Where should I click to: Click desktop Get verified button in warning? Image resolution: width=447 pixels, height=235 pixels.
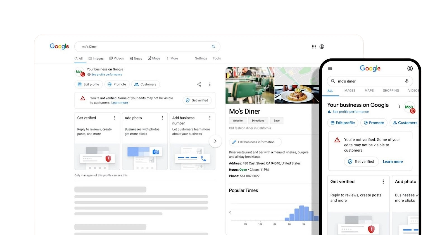[197, 100]
